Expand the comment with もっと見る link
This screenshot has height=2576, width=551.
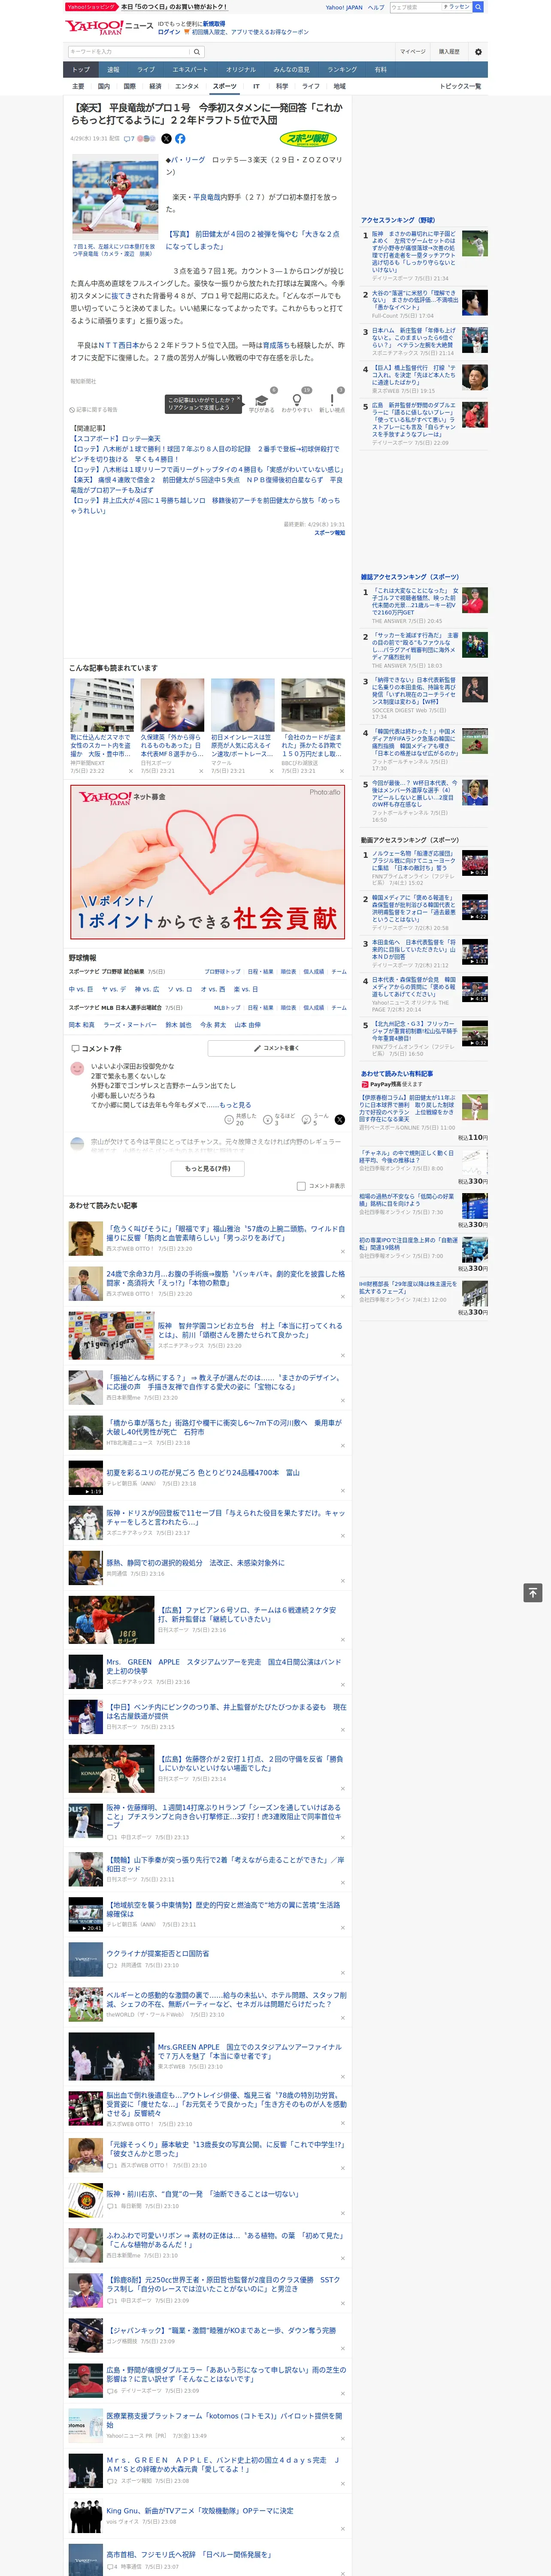point(235,1105)
